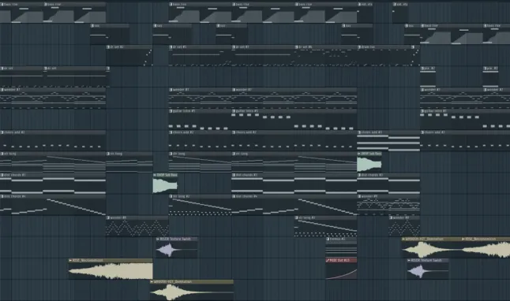The image size is (510, 301).
Task: Open the clip menu icon on dr set #2
Action: pos(108,47)
